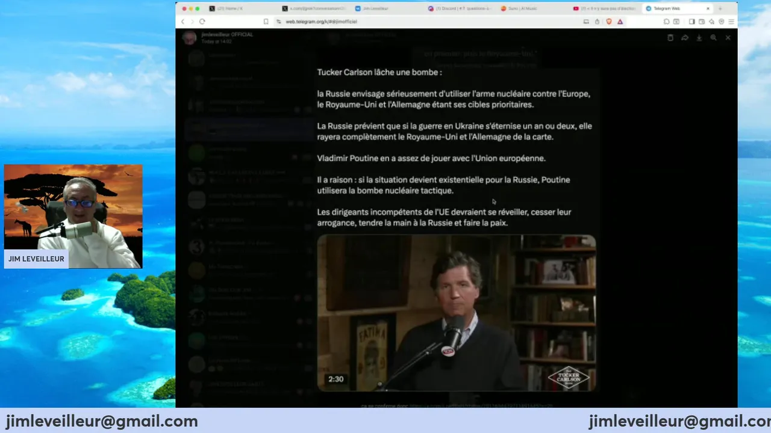Click the paragraph starting 'Les dirigeants incompétents'
The height and width of the screenshot is (433, 771).
pyautogui.click(x=444, y=218)
